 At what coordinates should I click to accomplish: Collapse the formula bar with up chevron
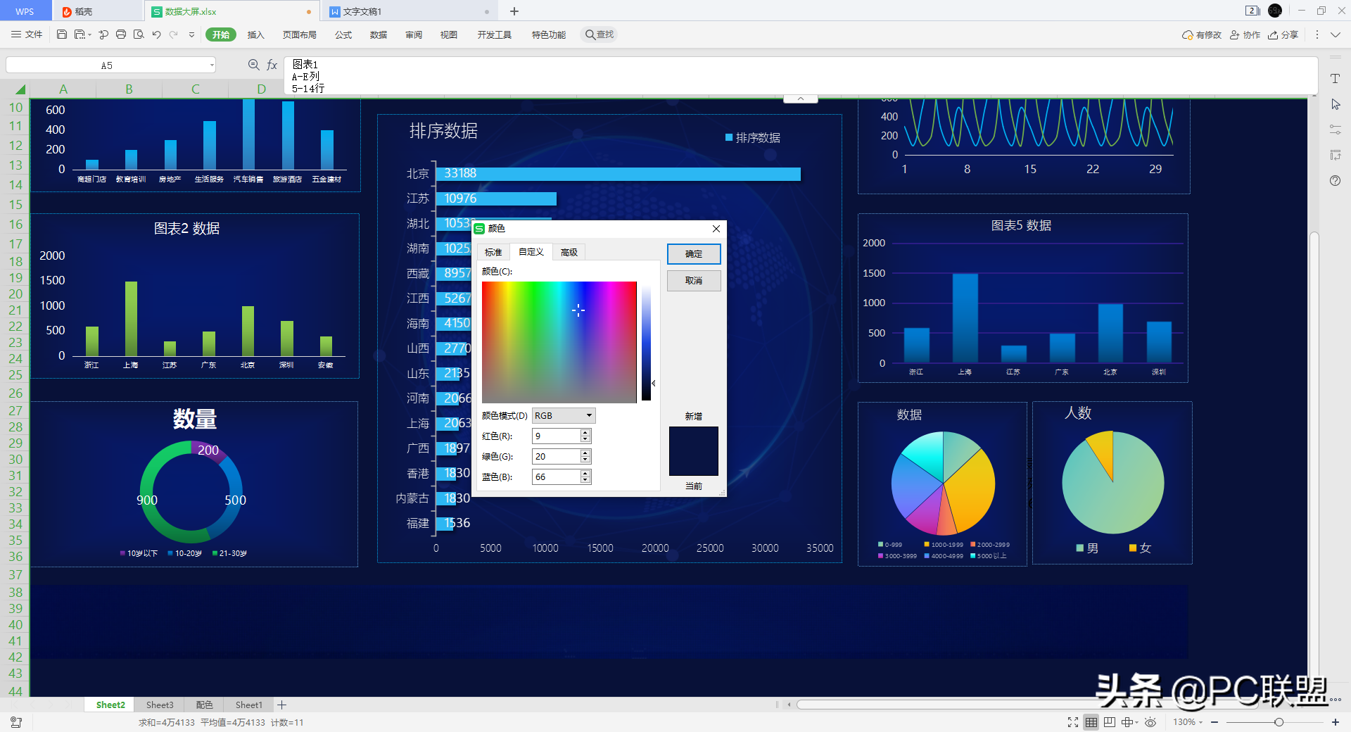point(800,99)
